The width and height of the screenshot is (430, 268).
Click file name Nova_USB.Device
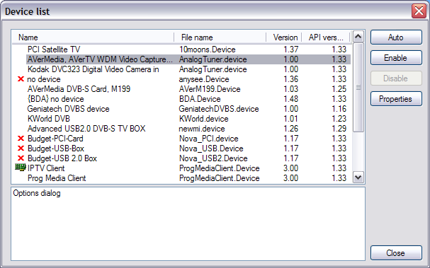tap(211, 148)
